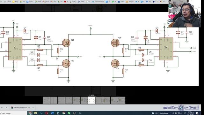Open Photoshop from the taskbar

pyautogui.click(x=41, y=113)
